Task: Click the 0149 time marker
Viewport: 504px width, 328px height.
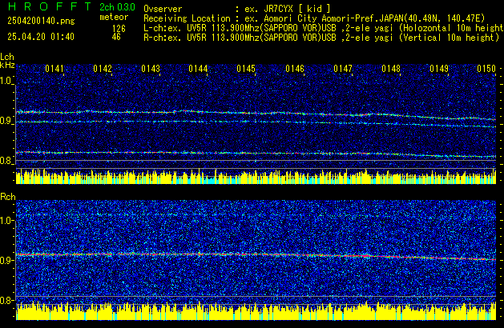Action: tap(439, 69)
